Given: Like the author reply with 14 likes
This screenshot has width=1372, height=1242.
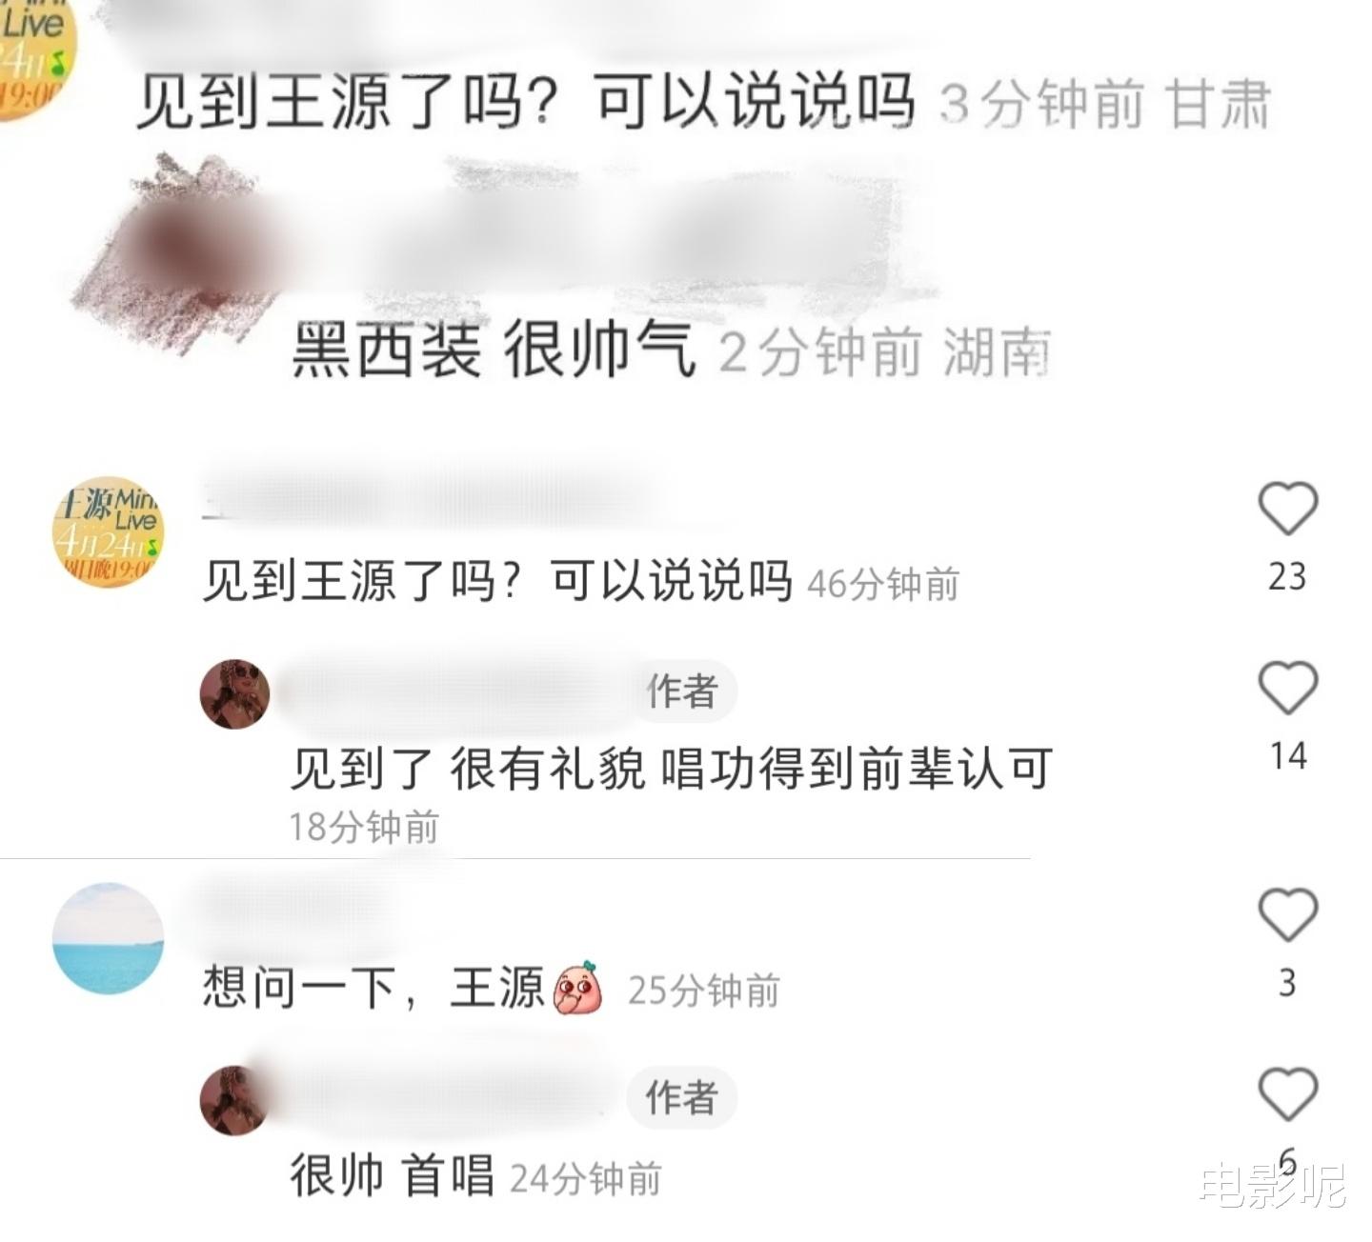Looking at the screenshot, I should [x=1288, y=688].
